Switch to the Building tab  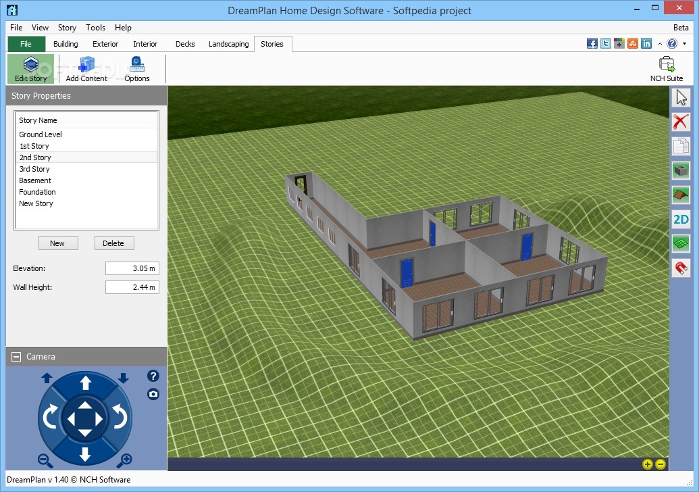pyautogui.click(x=66, y=44)
